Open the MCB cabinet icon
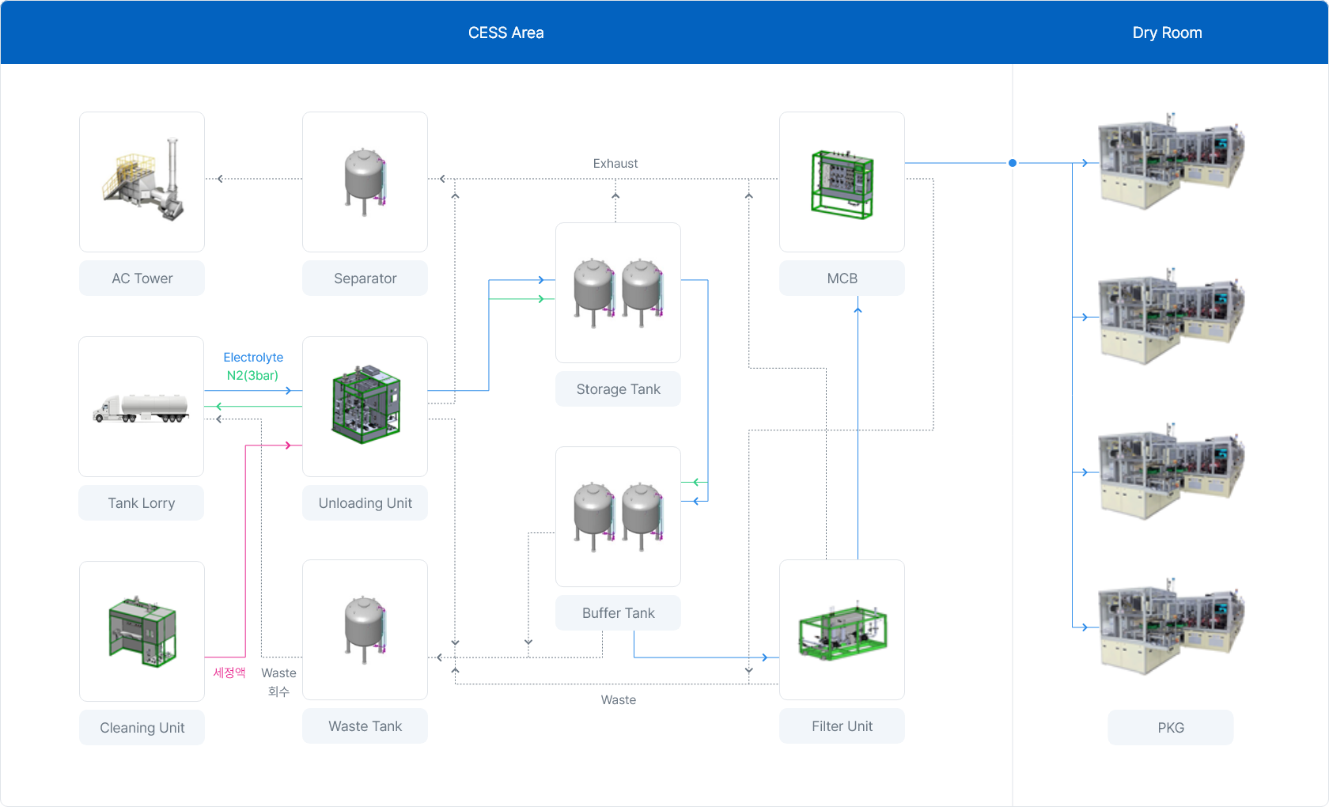1329x807 pixels. click(842, 183)
